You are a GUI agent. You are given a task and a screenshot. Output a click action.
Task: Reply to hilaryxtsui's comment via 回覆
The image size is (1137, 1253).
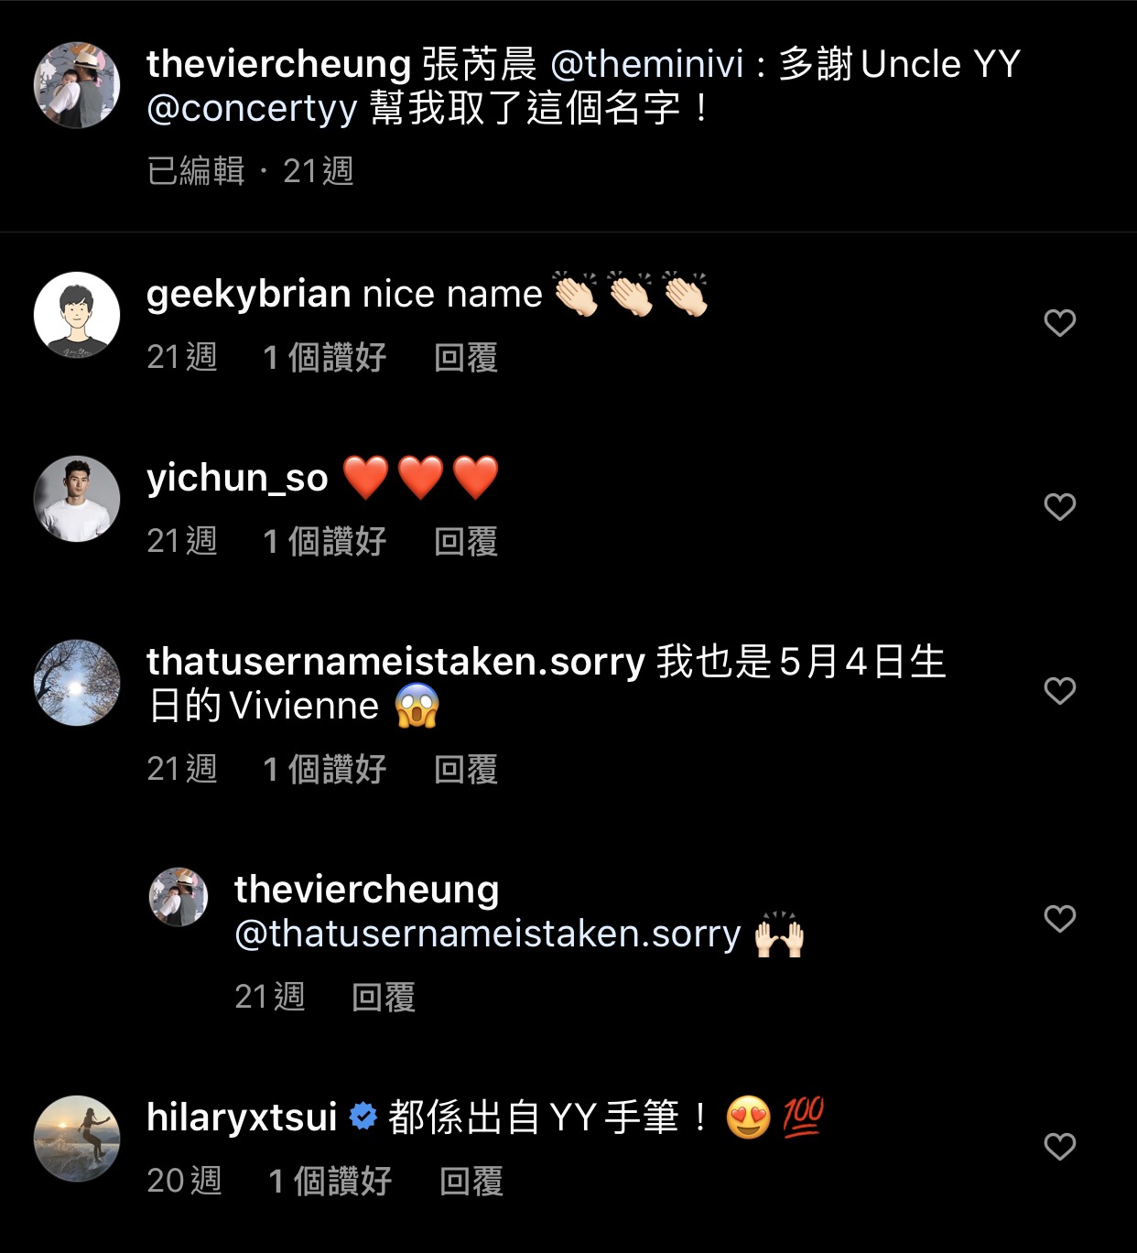tap(471, 1182)
